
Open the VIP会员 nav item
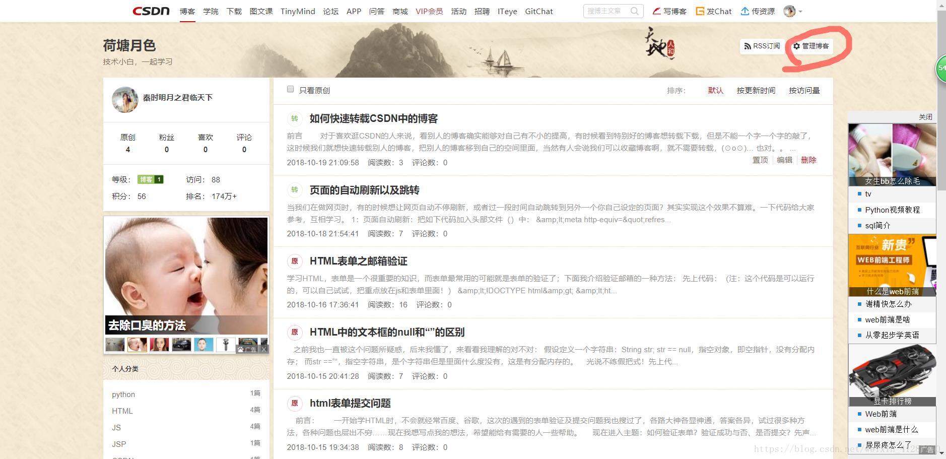click(429, 11)
